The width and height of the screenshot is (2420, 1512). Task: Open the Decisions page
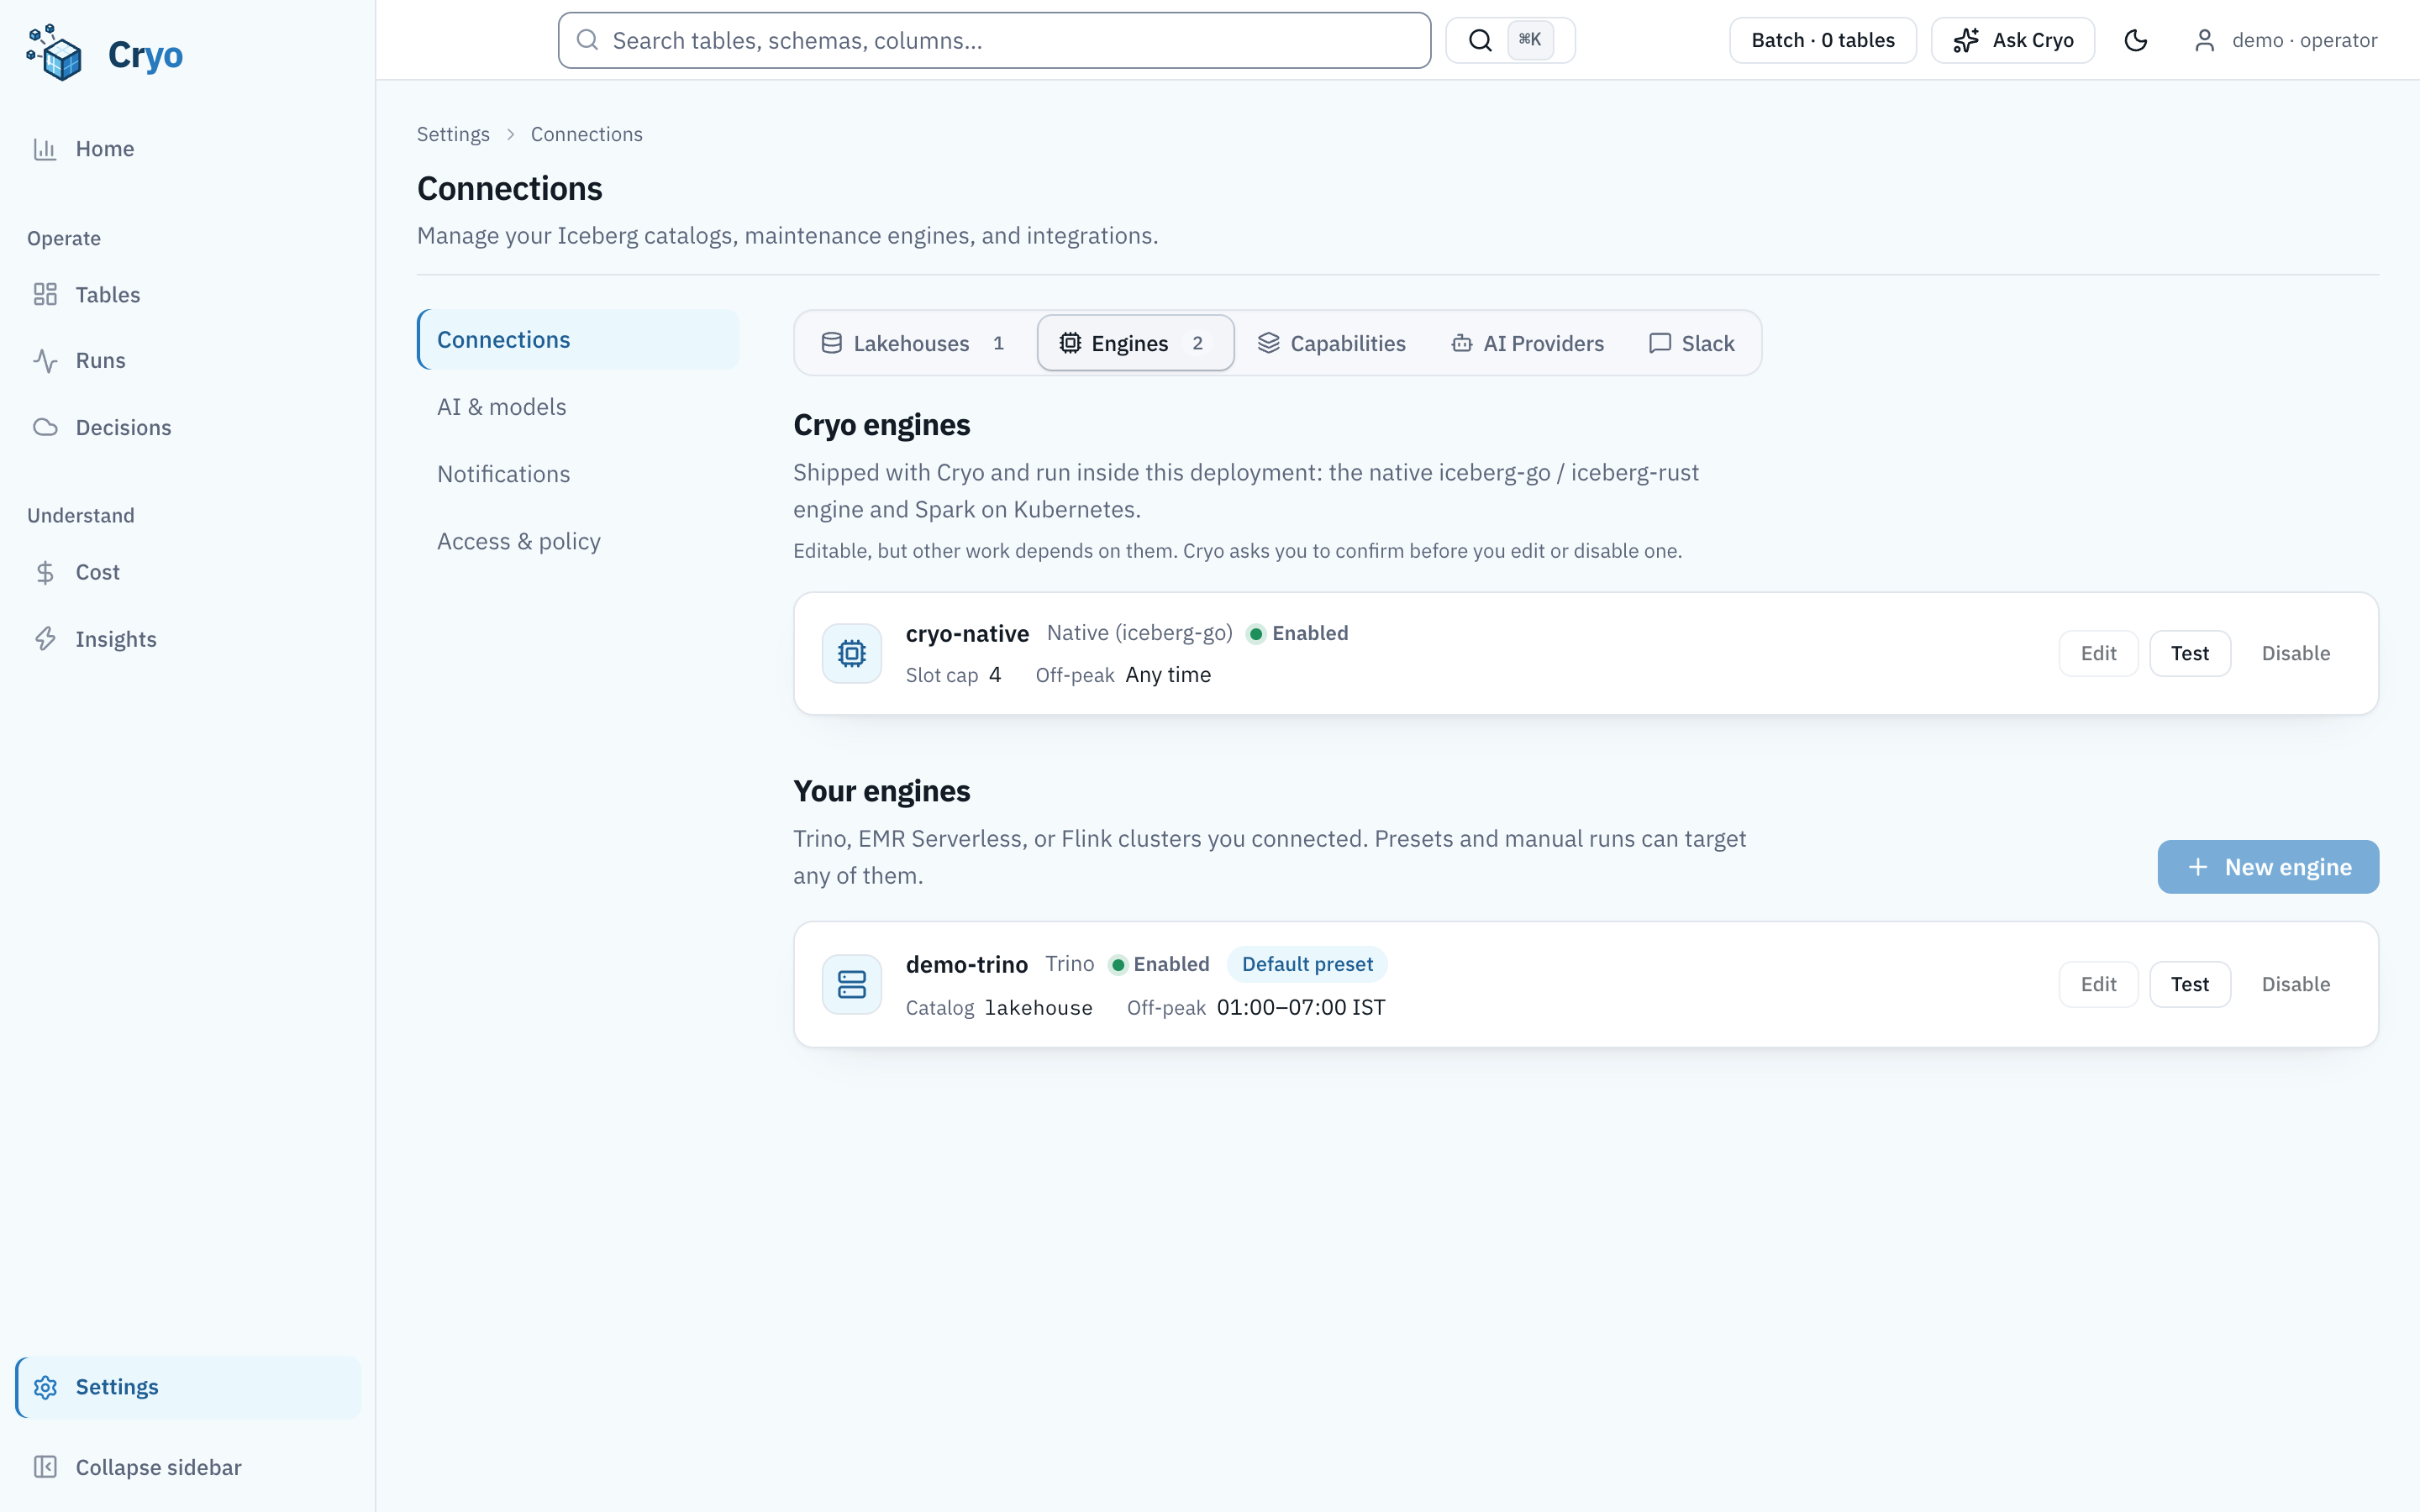tap(187, 427)
